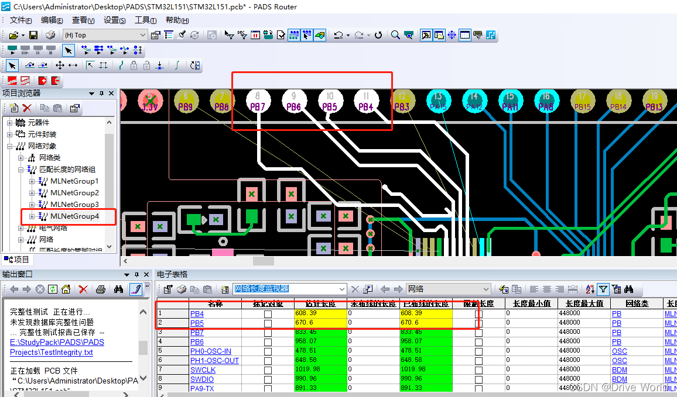Open the 工具(T) menu

145,20
